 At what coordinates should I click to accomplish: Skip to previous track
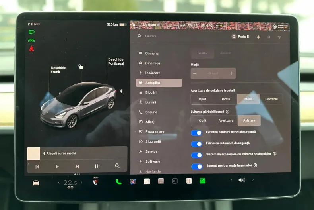[x=37, y=167]
